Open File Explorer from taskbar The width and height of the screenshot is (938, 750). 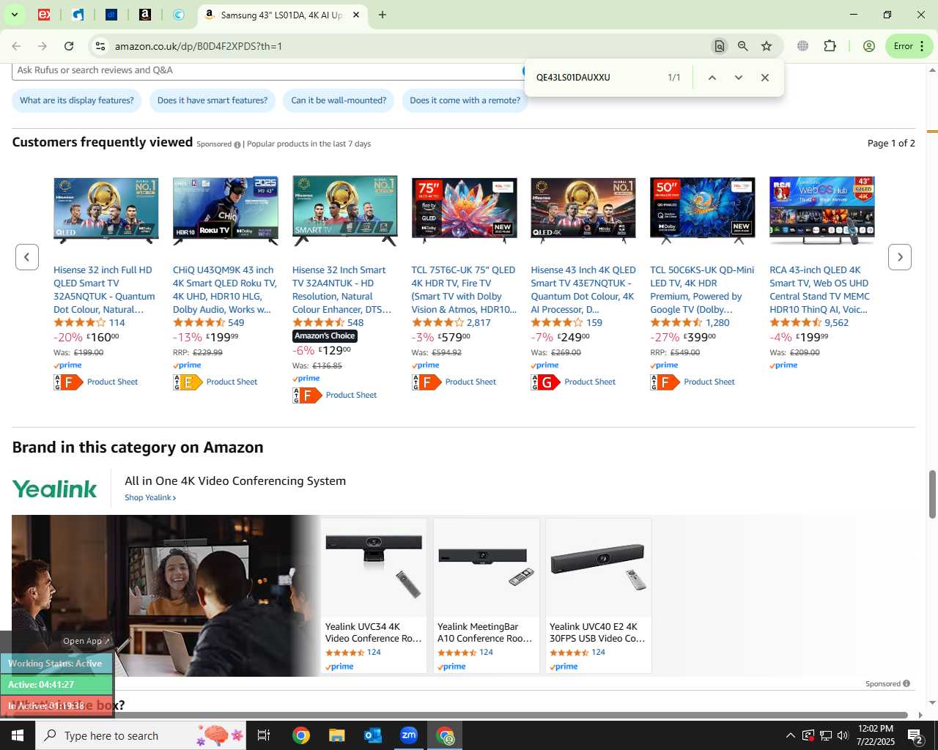336,735
